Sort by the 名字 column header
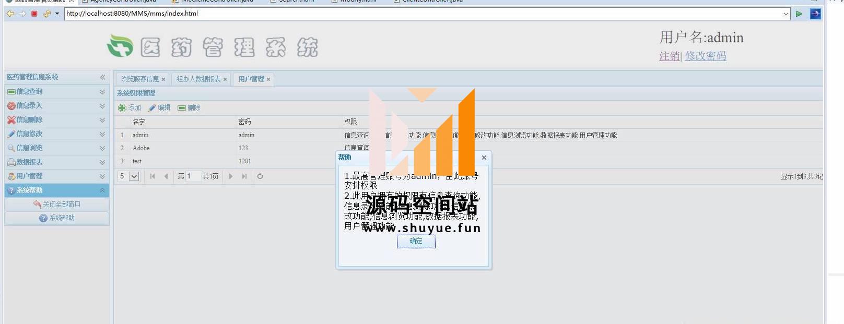This screenshot has height=324, width=844. click(139, 122)
